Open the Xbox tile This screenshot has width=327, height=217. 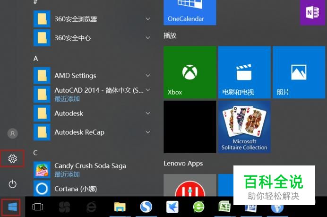(190, 72)
